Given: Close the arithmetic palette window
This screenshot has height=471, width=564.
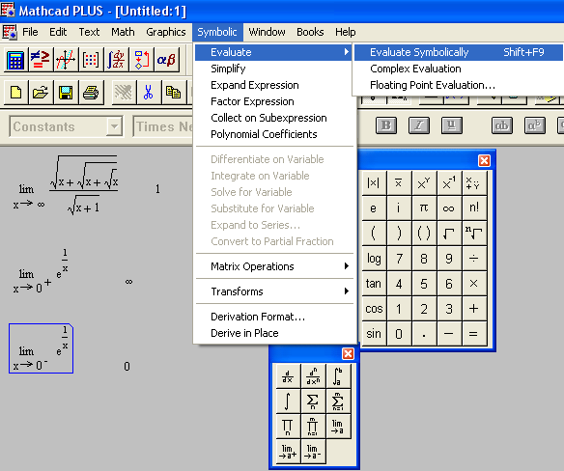Looking at the screenshot, I should (484, 160).
